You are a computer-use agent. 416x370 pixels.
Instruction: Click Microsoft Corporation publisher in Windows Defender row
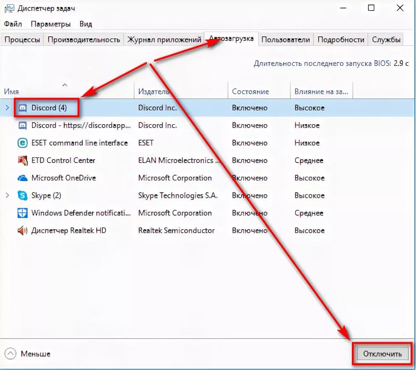pyautogui.click(x=175, y=213)
